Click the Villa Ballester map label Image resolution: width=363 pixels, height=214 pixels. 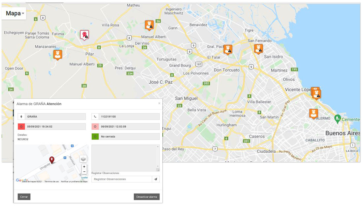(x=259, y=102)
